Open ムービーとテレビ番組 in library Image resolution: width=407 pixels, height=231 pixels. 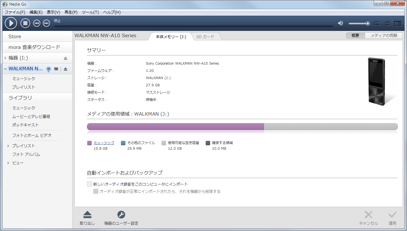(31, 116)
